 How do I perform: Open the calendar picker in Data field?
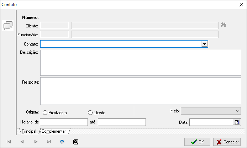point(236,122)
